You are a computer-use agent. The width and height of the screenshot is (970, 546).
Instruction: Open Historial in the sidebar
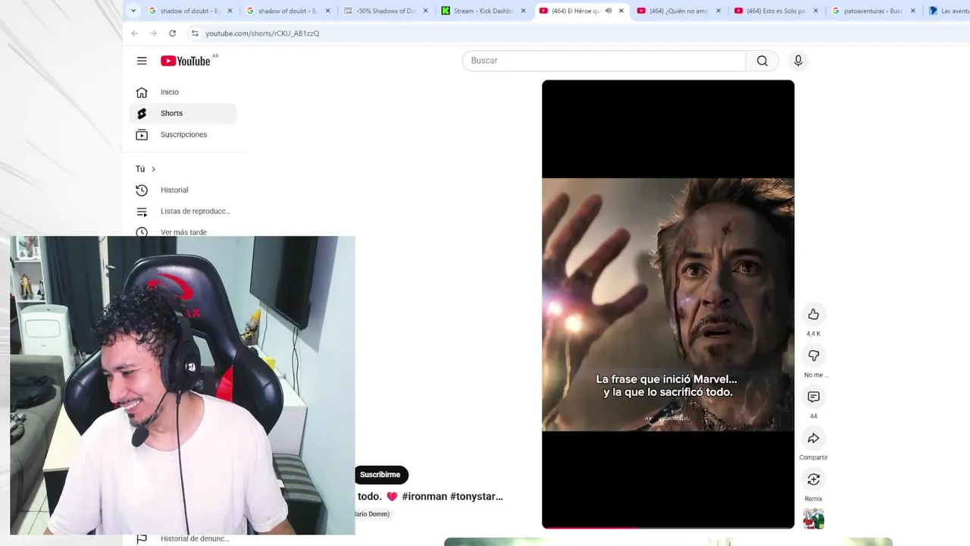click(x=183, y=190)
